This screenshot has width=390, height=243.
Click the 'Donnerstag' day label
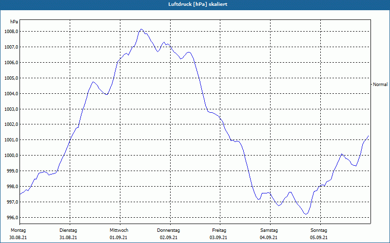[168, 230]
